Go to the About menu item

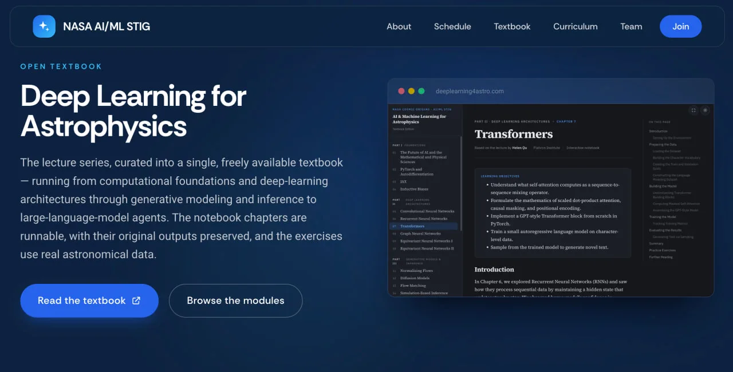point(399,26)
